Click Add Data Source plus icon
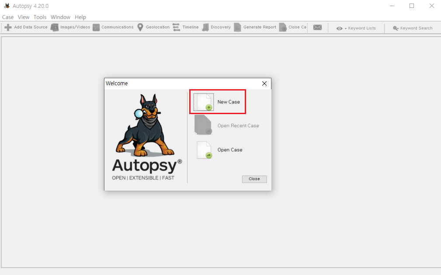 (x=8, y=27)
